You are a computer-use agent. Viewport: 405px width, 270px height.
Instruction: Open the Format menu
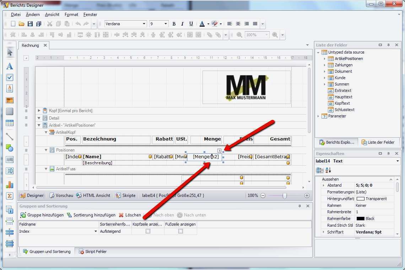[71, 15]
